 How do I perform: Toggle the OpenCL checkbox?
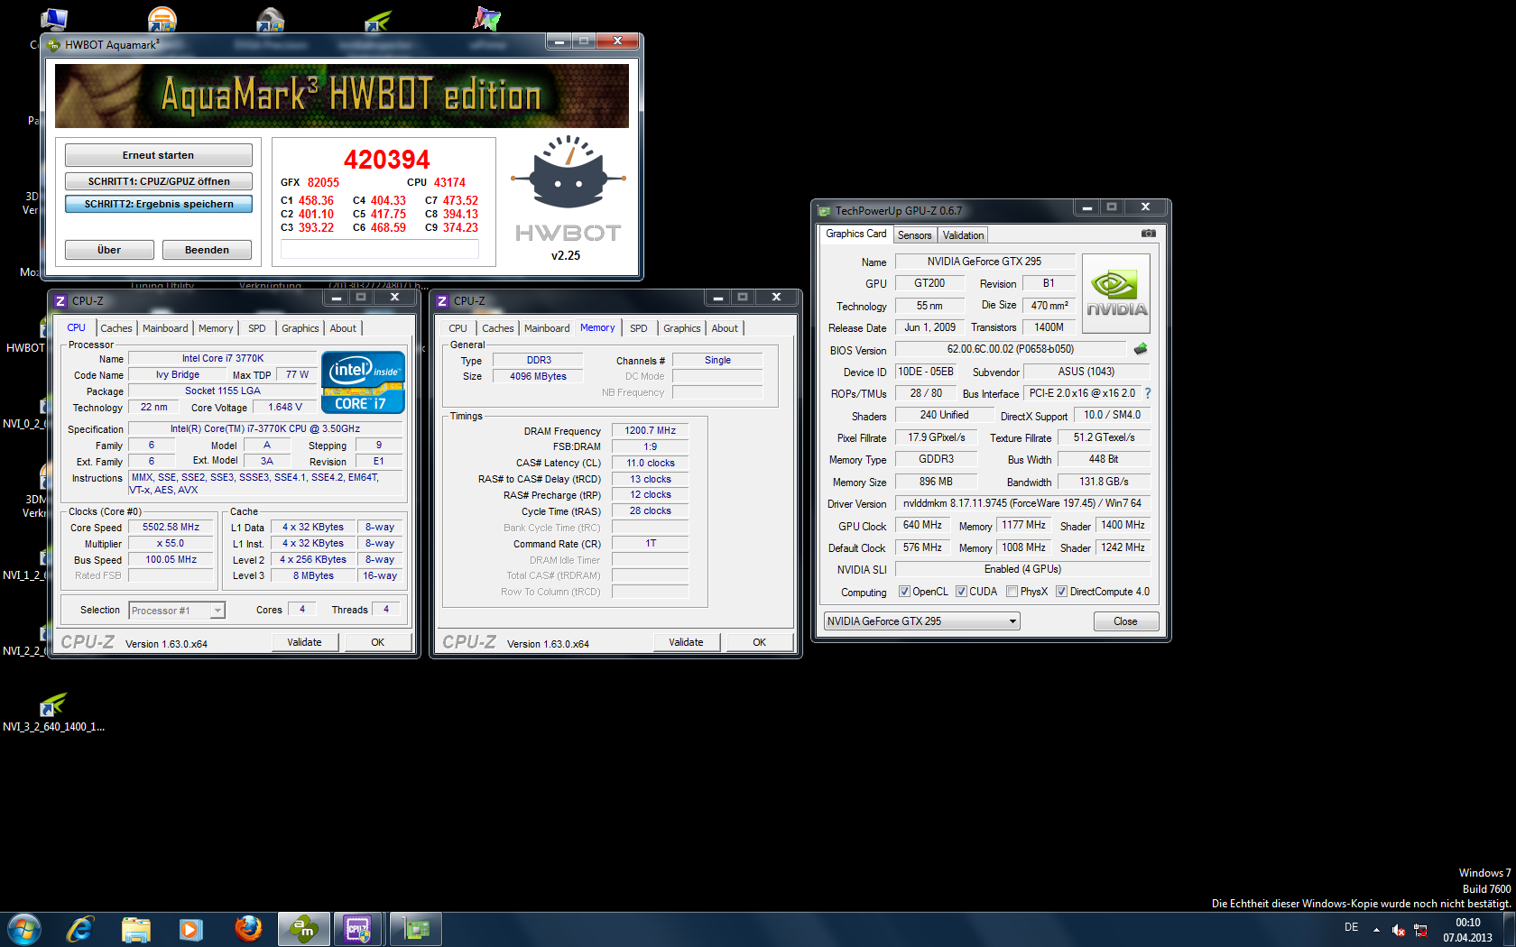point(904,592)
